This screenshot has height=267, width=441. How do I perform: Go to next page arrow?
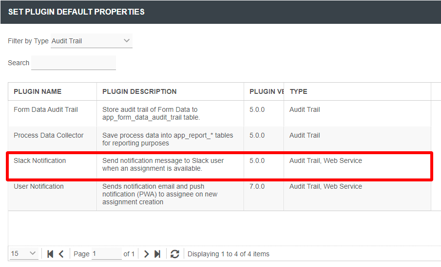click(x=146, y=254)
